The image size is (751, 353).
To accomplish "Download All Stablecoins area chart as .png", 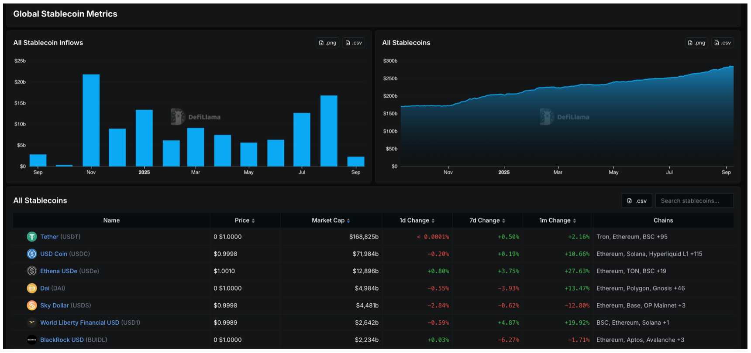I will 696,43.
